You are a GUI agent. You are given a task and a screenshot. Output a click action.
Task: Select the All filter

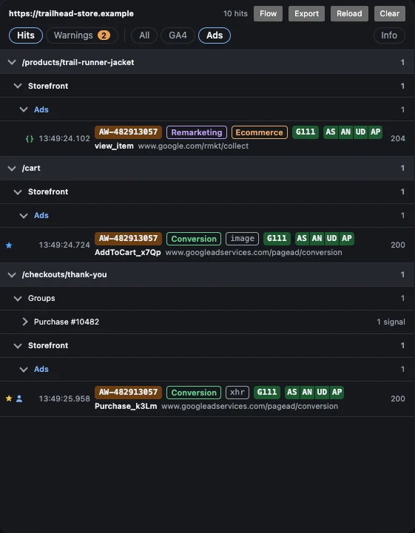pyautogui.click(x=144, y=35)
